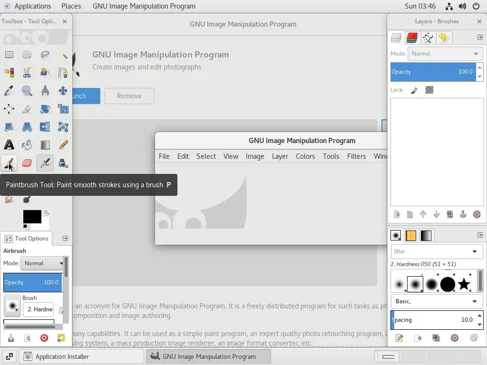The height and width of the screenshot is (365, 487).
Task: Open layer Mode dropdown showing Normal
Action: tap(445, 54)
